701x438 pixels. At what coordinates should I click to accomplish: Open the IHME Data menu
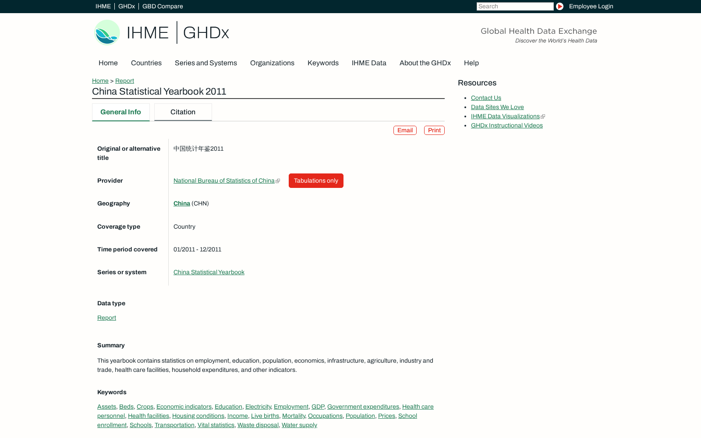[x=369, y=63]
